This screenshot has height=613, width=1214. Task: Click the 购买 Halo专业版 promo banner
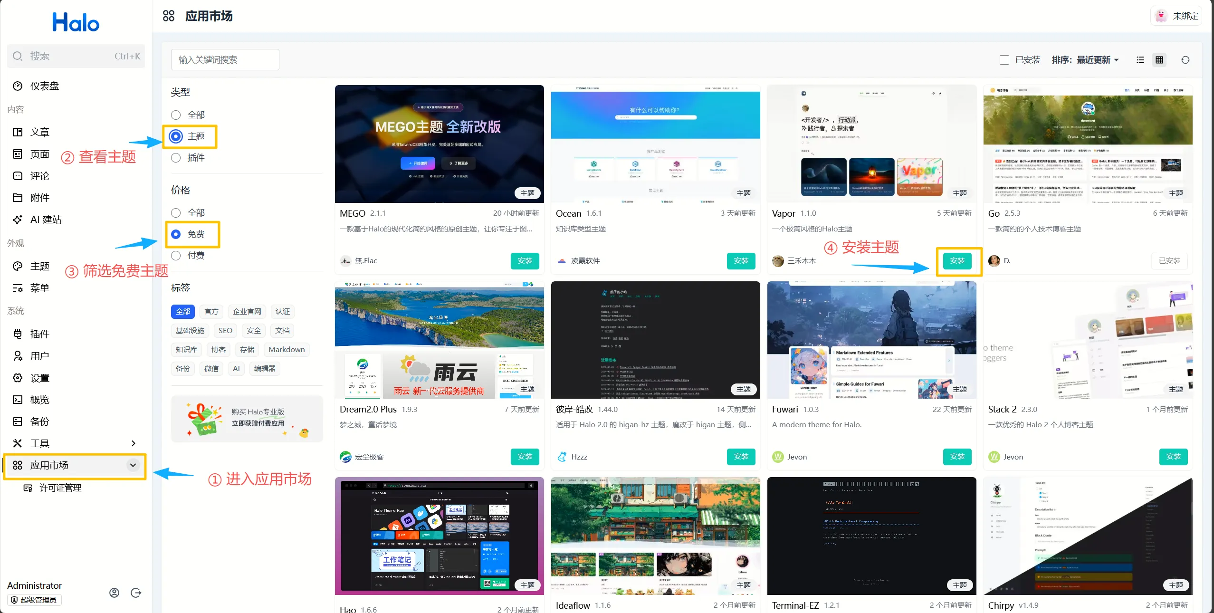(x=247, y=418)
